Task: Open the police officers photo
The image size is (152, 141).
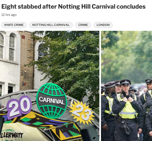Action: click(127, 86)
